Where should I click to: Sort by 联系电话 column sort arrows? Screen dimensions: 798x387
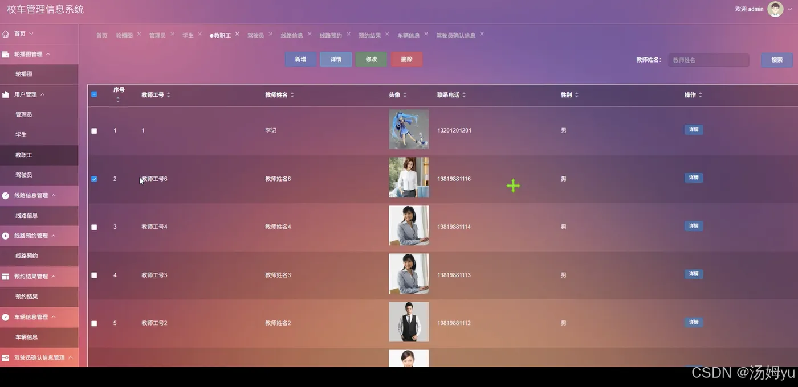click(464, 95)
